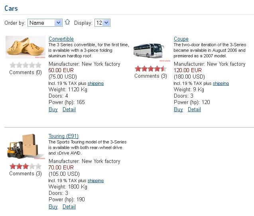
Task: View Detail for the Coupe
Action: [x=194, y=109]
